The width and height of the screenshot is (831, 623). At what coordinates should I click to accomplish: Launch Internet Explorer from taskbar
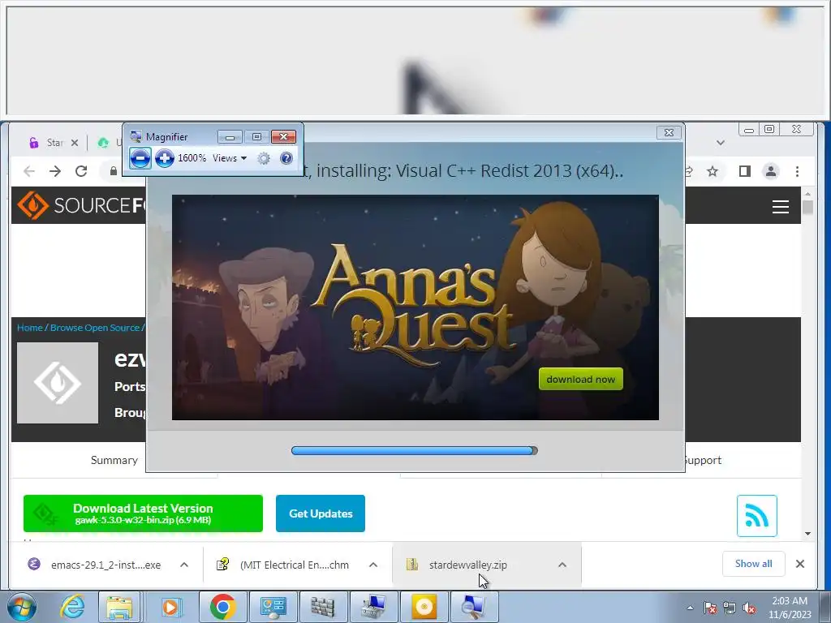[72, 607]
